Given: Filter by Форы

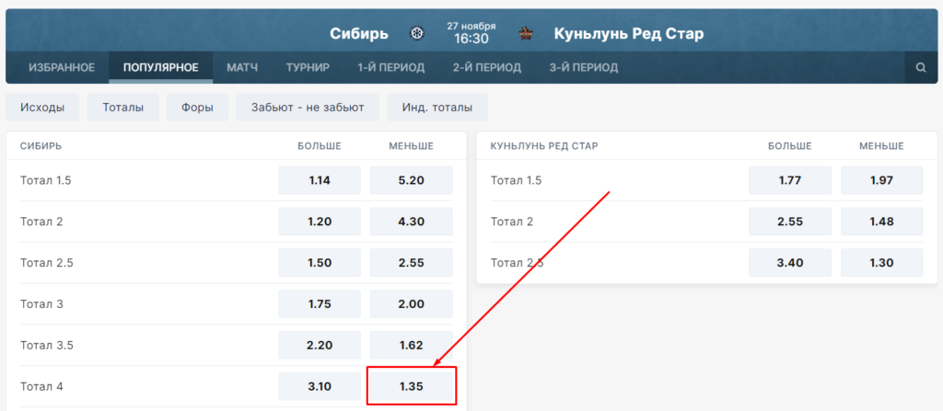Looking at the screenshot, I should point(197,108).
